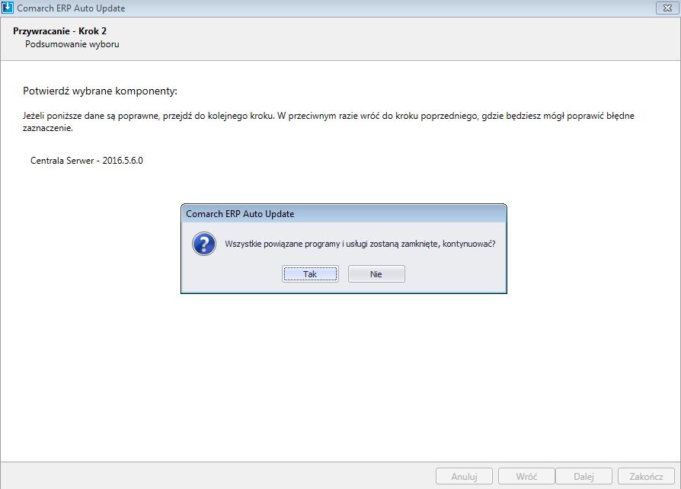Click the blue question mark dialog icon
Screen dimensions: 681x489
coord(204,244)
